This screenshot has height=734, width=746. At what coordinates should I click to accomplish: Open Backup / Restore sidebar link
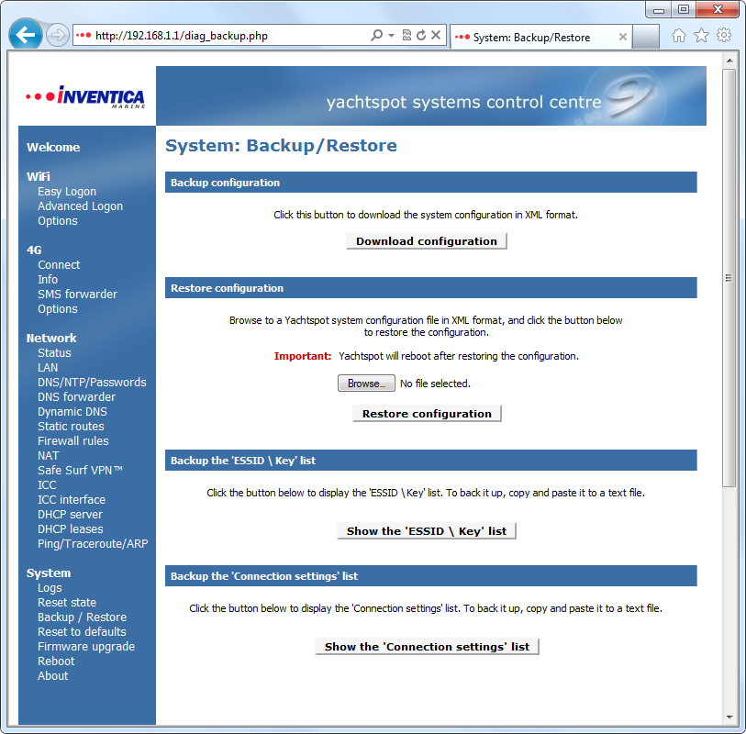[x=83, y=617]
